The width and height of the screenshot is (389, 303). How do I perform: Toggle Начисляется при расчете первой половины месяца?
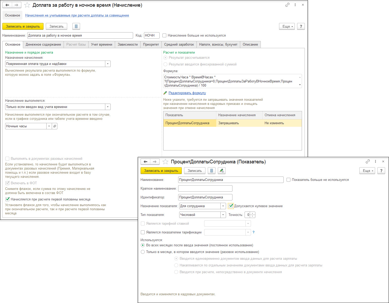click(7, 199)
